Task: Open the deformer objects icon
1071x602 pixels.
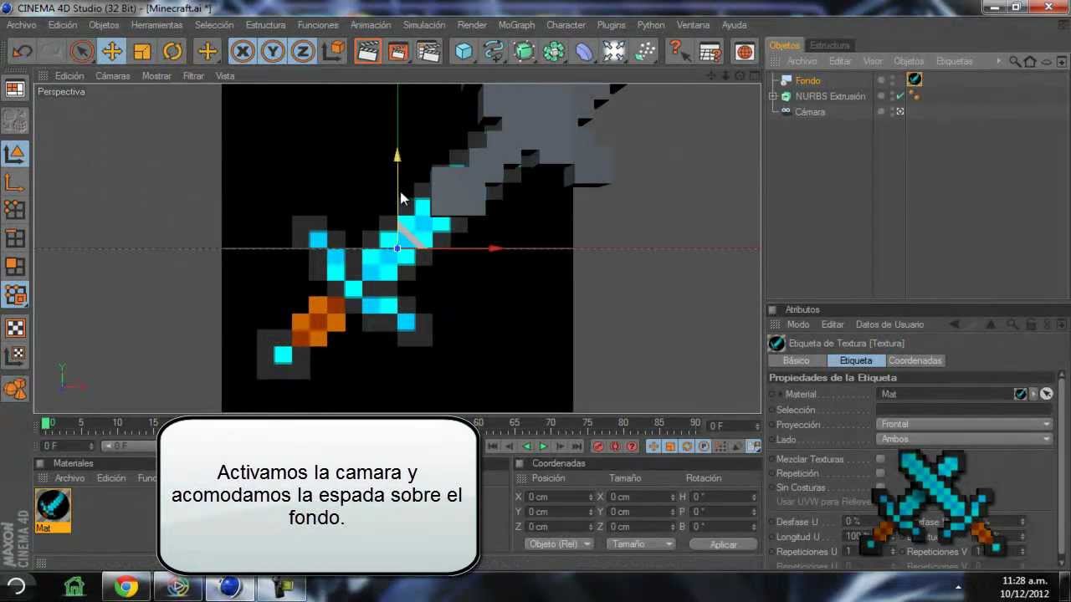Action: [x=584, y=52]
